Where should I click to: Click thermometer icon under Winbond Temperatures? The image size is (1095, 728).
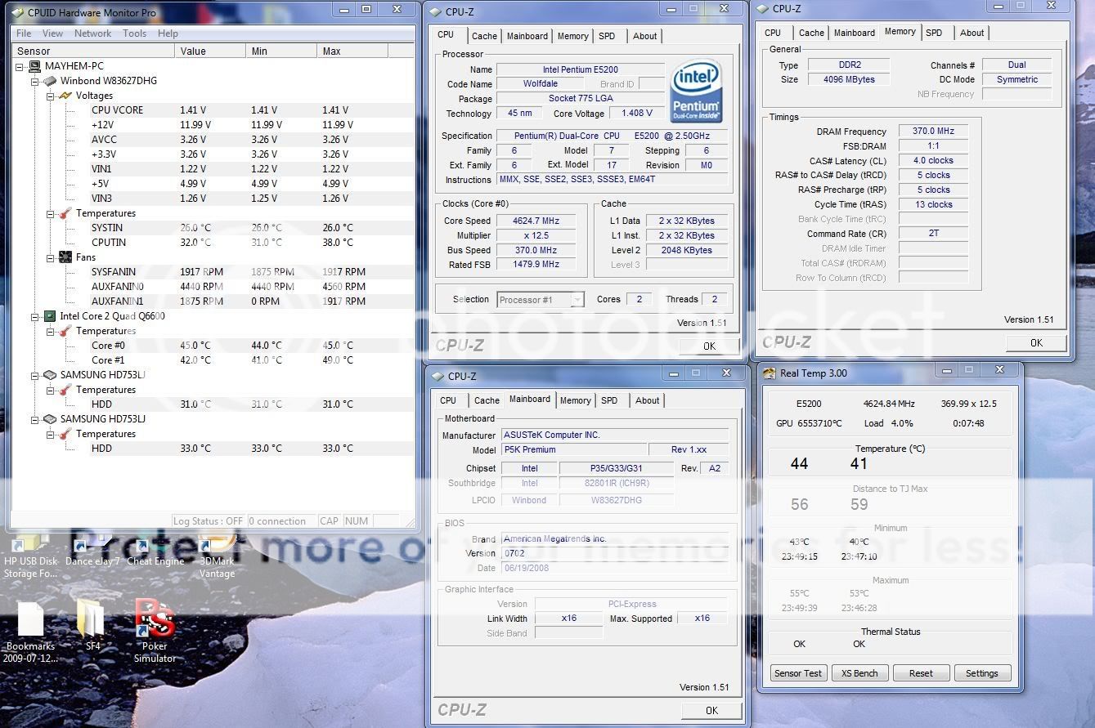(x=65, y=213)
